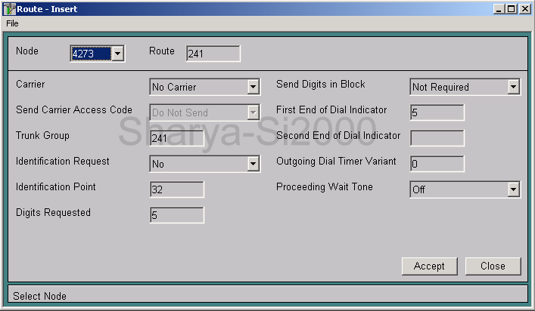Expand the Node dropdown list
This screenshot has height=311, width=535.
coord(117,54)
